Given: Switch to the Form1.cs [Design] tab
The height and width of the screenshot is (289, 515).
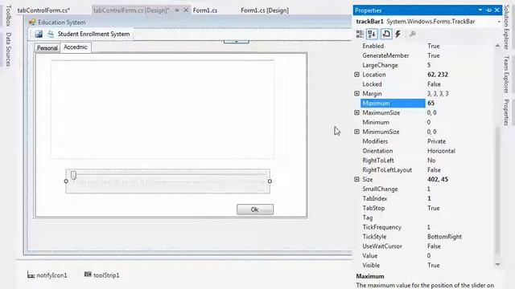Looking at the screenshot, I should (265, 10).
